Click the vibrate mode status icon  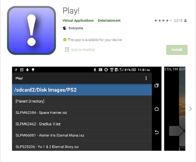(106, 70)
